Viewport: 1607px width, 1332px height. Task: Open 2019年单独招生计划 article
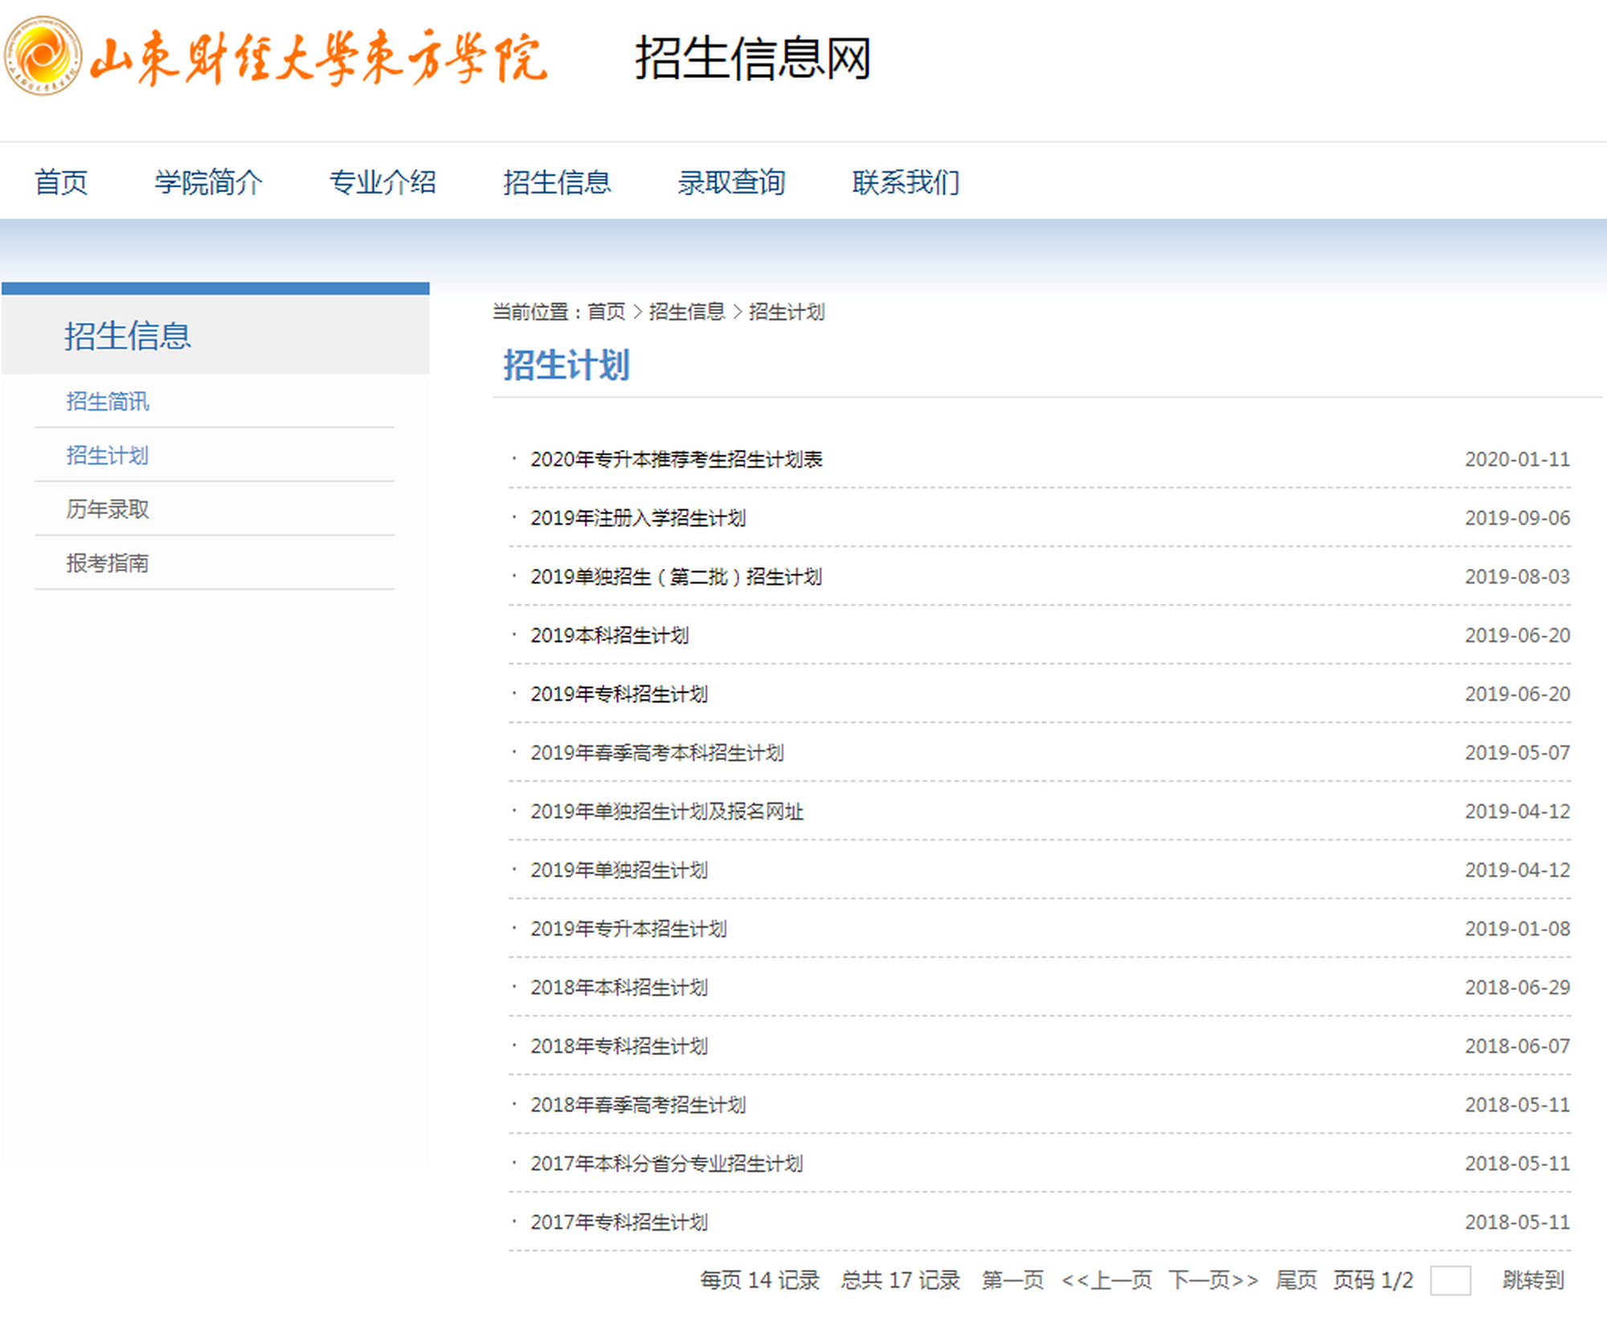(619, 870)
